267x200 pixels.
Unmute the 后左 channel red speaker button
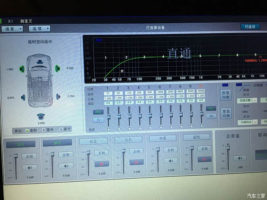click(x=101, y=164)
